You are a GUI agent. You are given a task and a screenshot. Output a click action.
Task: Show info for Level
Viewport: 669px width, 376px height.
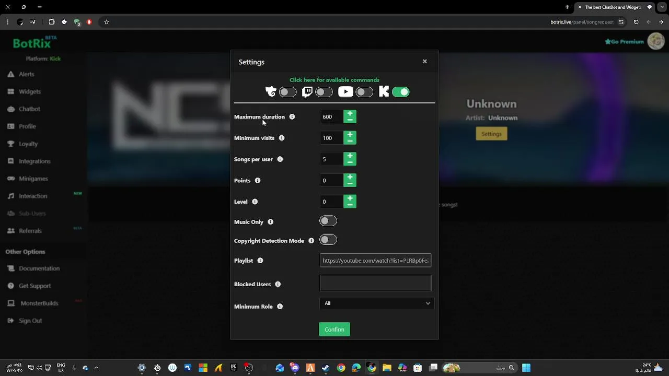255,202
